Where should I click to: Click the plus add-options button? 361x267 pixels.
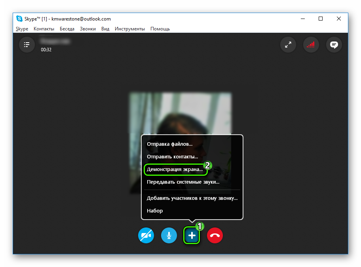click(x=192, y=235)
